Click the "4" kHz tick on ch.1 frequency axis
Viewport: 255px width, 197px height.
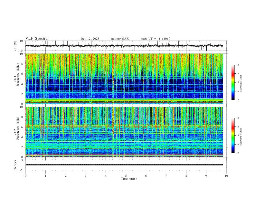23,84
